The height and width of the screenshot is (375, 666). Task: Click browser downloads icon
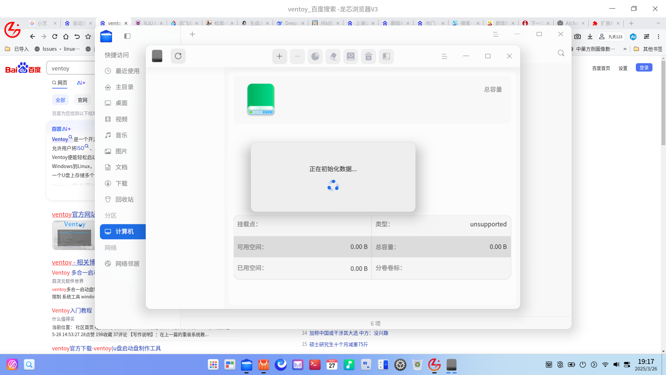[x=590, y=36]
